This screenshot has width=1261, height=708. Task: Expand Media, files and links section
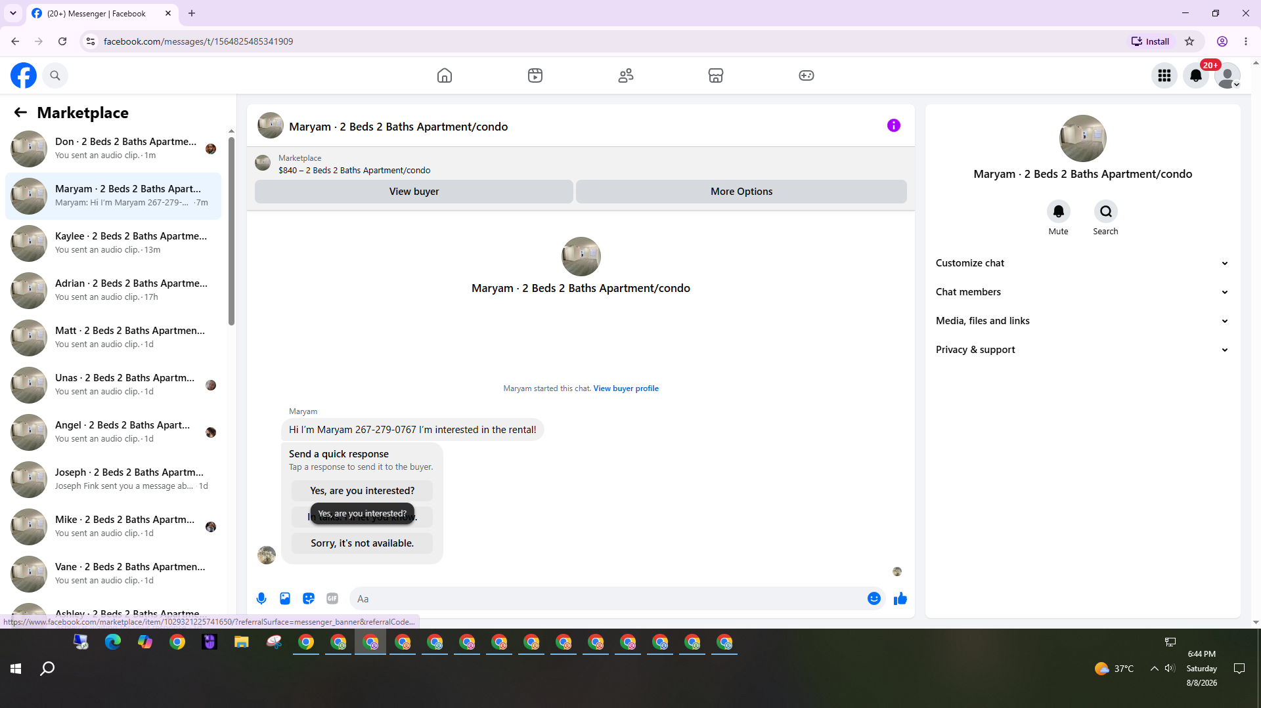point(1082,321)
